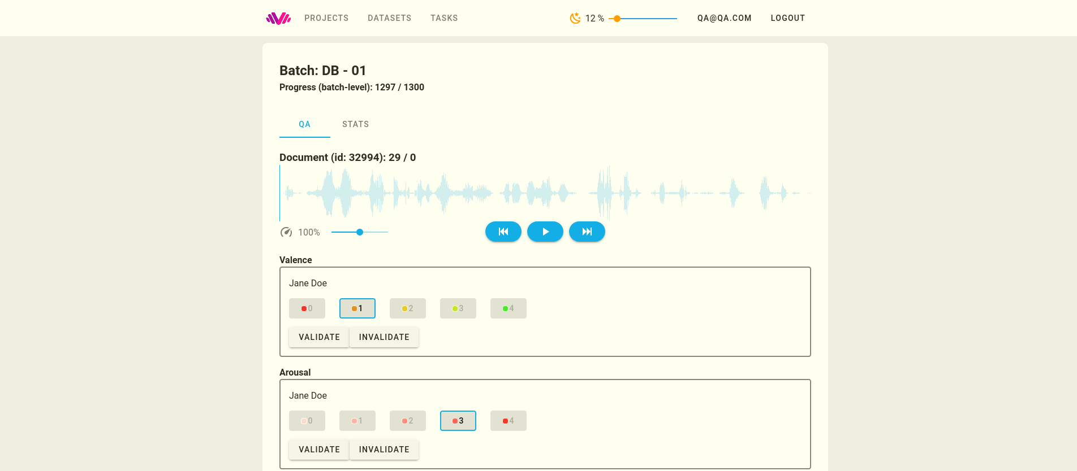Select Arousal rating 0
The height and width of the screenshot is (471, 1077).
[307, 421]
